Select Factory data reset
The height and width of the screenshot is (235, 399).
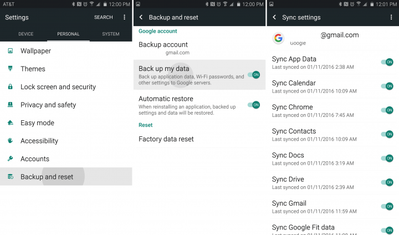pyautogui.click(x=199, y=139)
